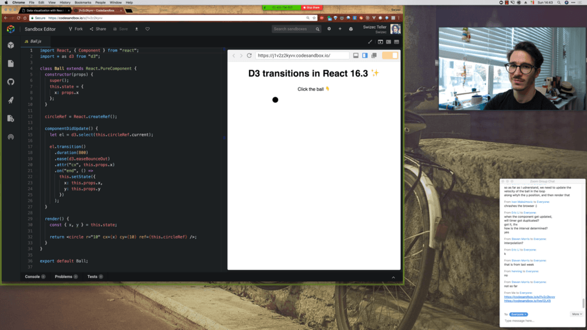
Task: Create new sandbox with plus icon
Action: tap(340, 29)
